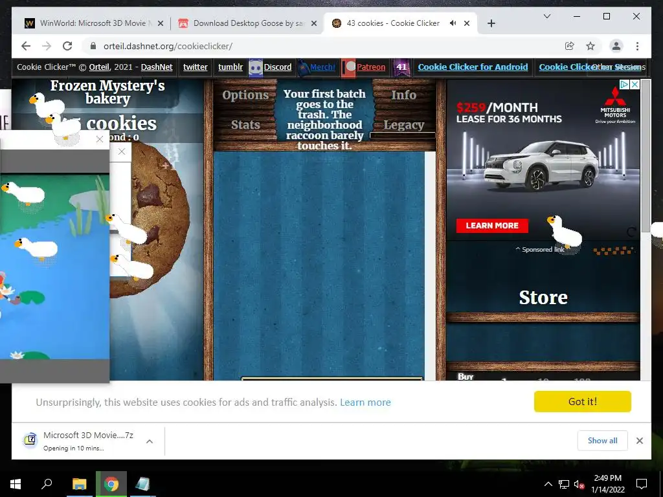This screenshot has width=663, height=497.
Task: Open Cookie Clicker for Android link
Action: tap(473, 67)
